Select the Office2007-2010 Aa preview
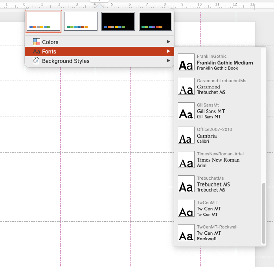Image resolution: width=274 pixels, height=267 pixels. pyautogui.click(x=186, y=135)
